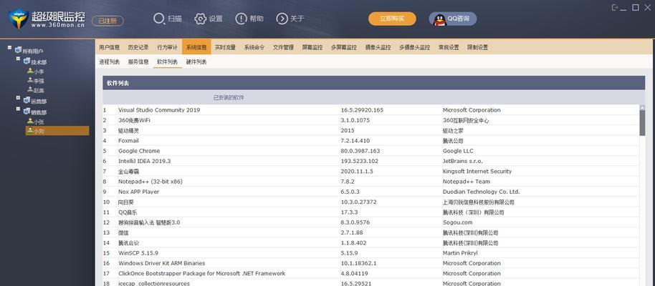Select the Notepad++ (32-bit x86) row
655x286 pixels.
371,182
